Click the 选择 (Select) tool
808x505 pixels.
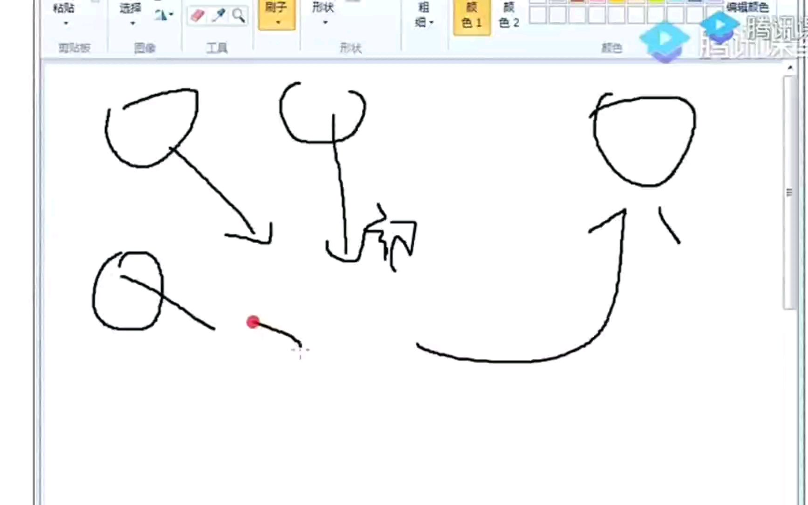point(130,7)
